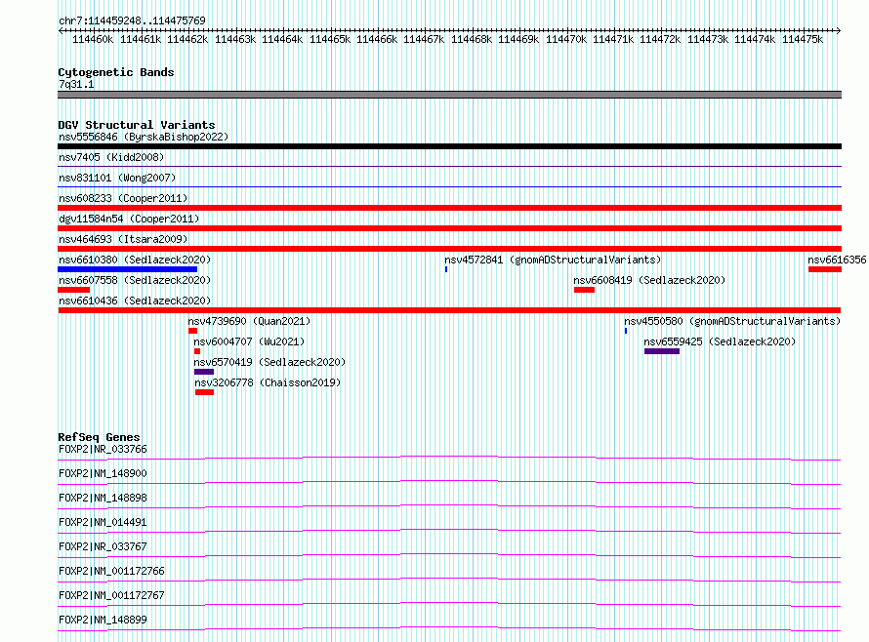Screen dimensions: 869x642
Task: Open the nsv6610436 (Sedlazeck2020) label
Action: click(x=135, y=301)
